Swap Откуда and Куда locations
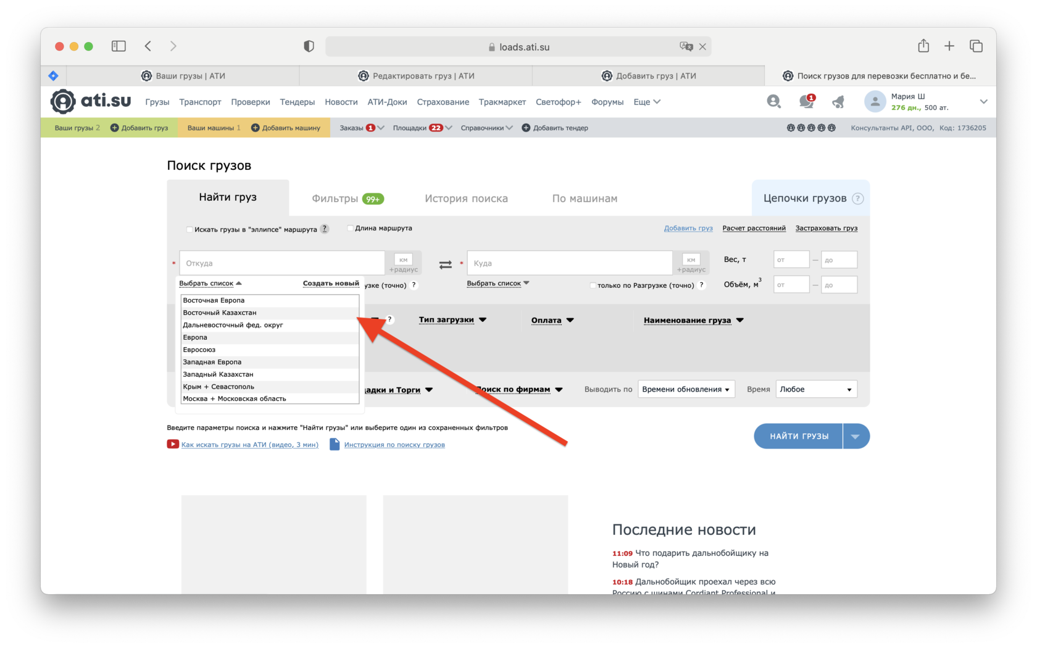 pos(445,264)
